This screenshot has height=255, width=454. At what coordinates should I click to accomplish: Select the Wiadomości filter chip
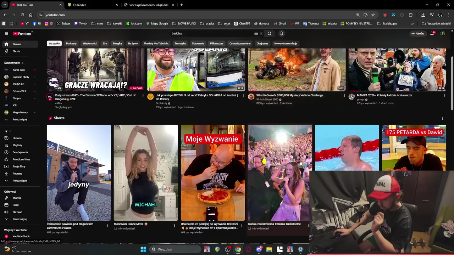[x=89, y=44]
